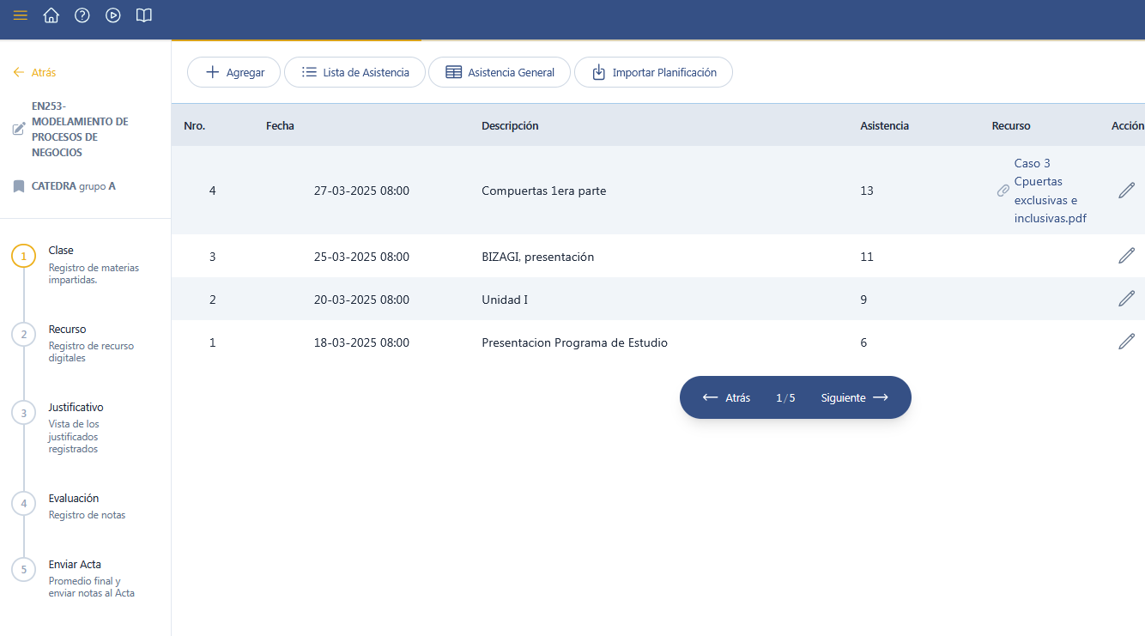Image resolution: width=1145 pixels, height=636 pixels.
Task: Go back using Atrás link in sidebar
Action: pos(35,73)
